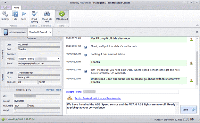Click the compose box scroll up arrow

coord(177,104)
